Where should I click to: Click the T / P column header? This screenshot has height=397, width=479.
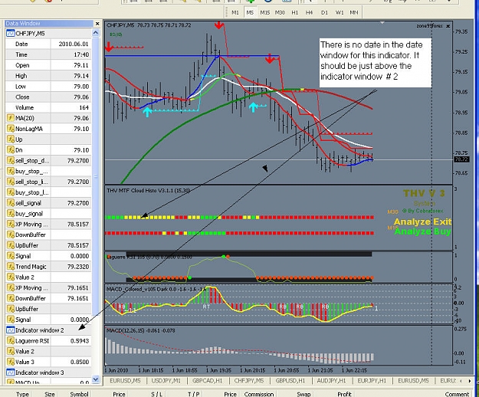click(193, 394)
